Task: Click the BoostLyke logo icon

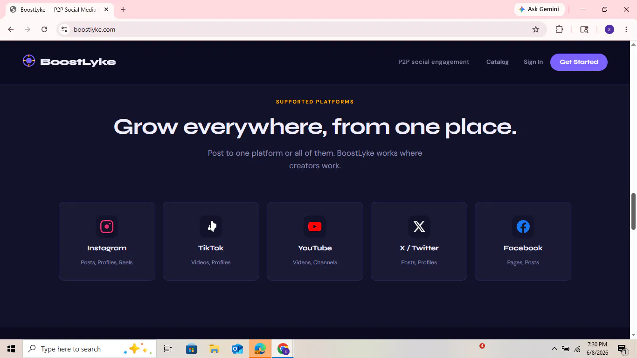Action: [x=29, y=61]
